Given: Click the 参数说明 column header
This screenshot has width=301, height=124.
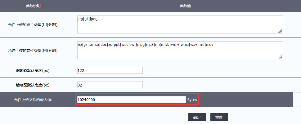Looking at the screenshot, I should (x=33, y=6).
